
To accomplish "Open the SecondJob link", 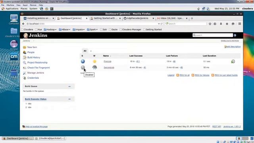I will click(109, 68).
